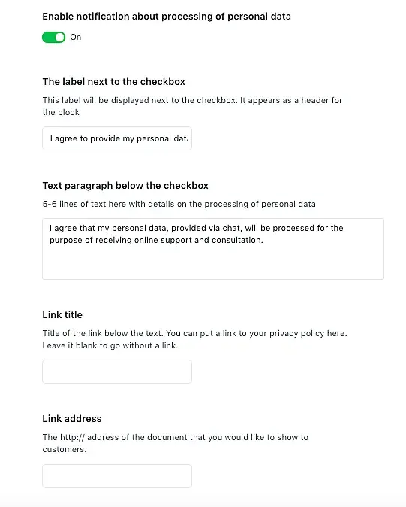Click the "Enable notification about processing" heading
Screen dimensions: 406x507
tap(167, 17)
